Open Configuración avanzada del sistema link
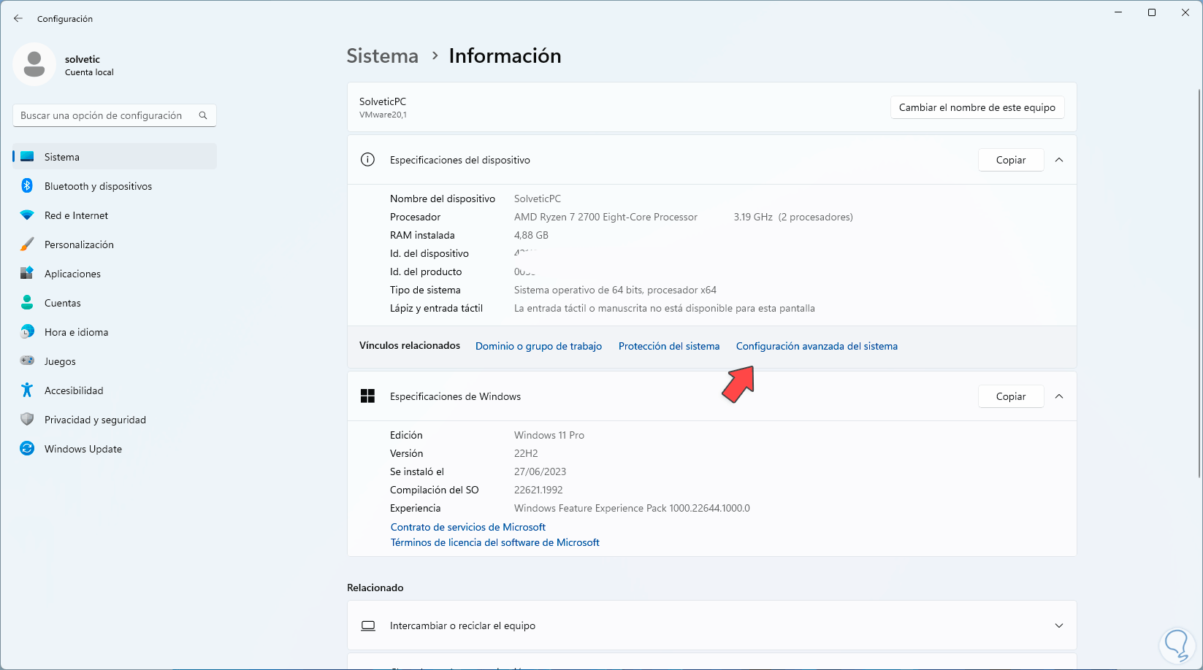The image size is (1203, 670). coord(817,346)
